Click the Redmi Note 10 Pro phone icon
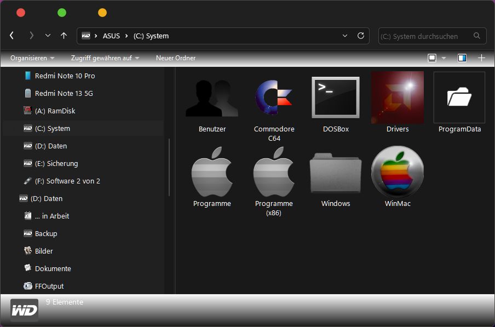 (x=28, y=76)
